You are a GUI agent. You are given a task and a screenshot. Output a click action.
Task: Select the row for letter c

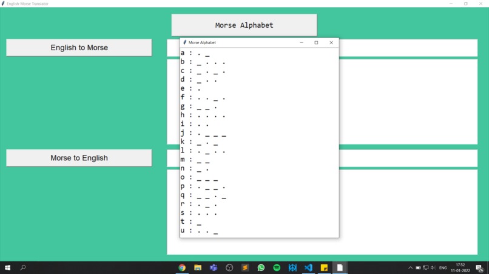coord(203,71)
